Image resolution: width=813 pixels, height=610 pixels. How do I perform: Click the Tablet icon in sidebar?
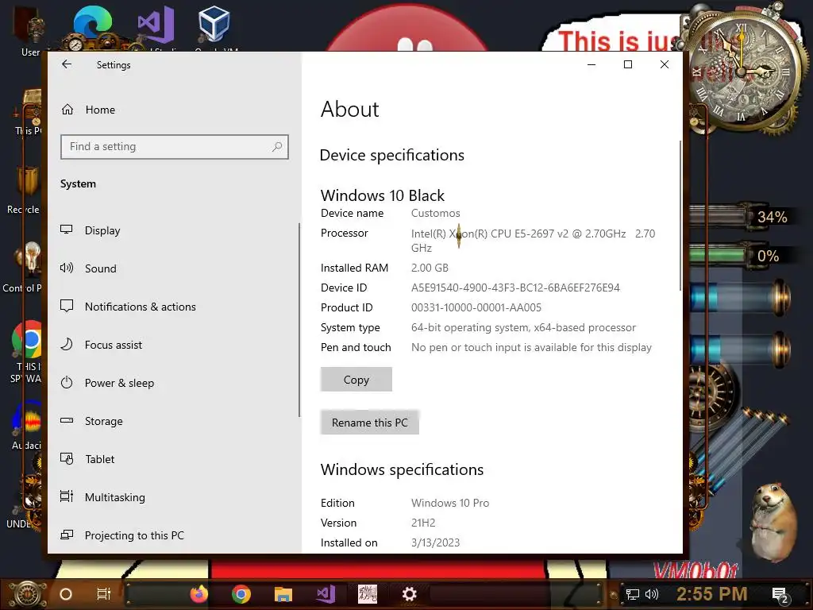[67, 458]
